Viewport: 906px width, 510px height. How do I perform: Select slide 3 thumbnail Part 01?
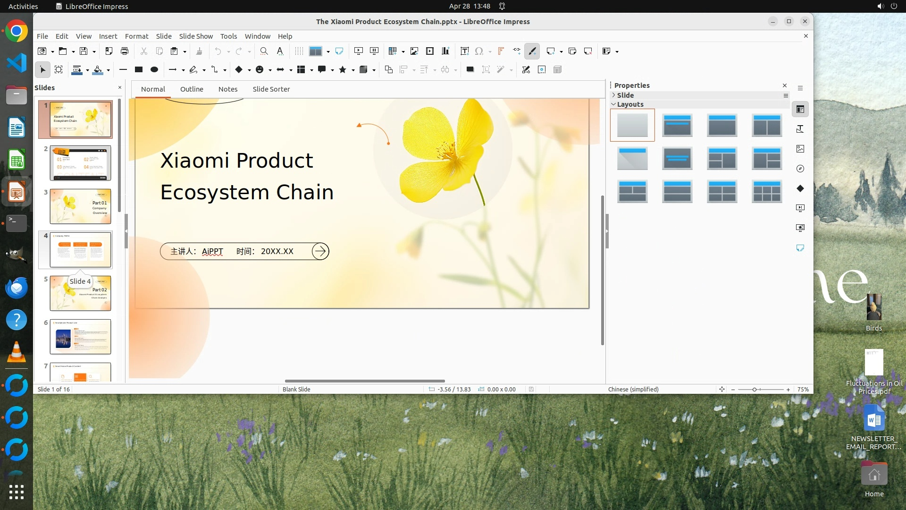tap(80, 206)
